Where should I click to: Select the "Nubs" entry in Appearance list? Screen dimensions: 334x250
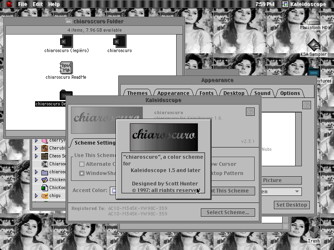pyautogui.click(x=267, y=149)
